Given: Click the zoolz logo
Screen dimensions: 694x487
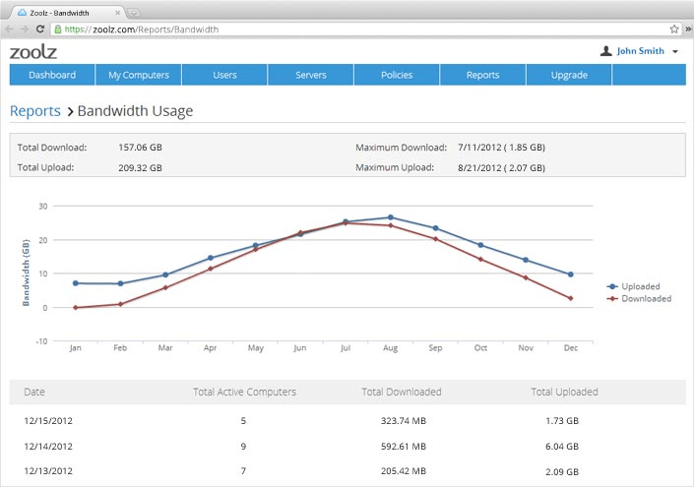Looking at the screenshot, I should [x=33, y=52].
